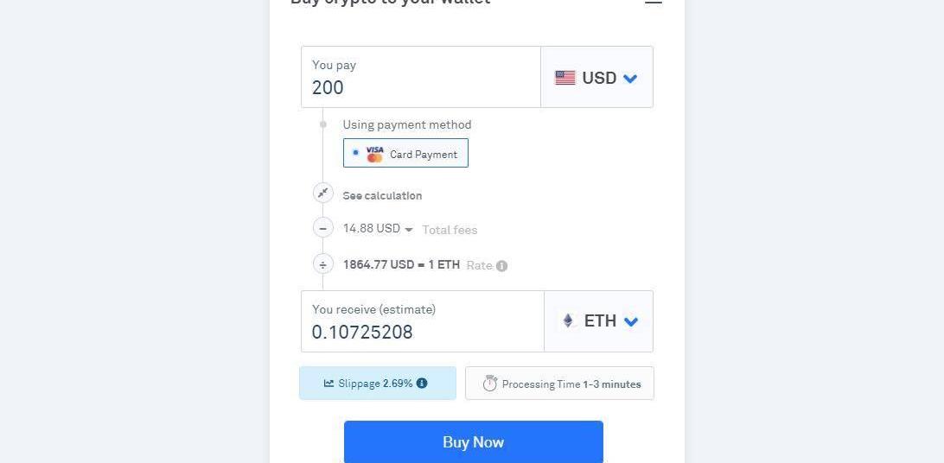The height and width of the screenshot is (463, 944).
Task: Click the Processing Time stopwatch icon
Action: (489, 384)
